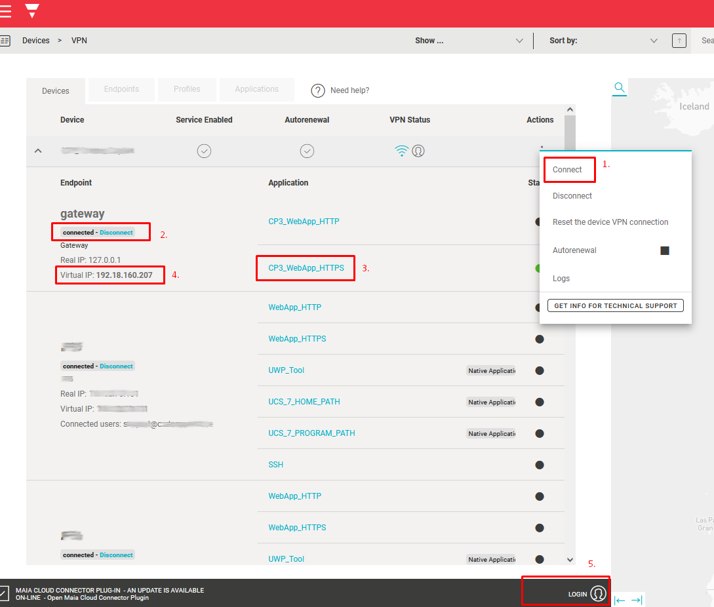Image resolution: width=714 pixels, height=607 pixels.
Task: Toggle the Service Enabled check circle
Action: (x=204, y=151)
